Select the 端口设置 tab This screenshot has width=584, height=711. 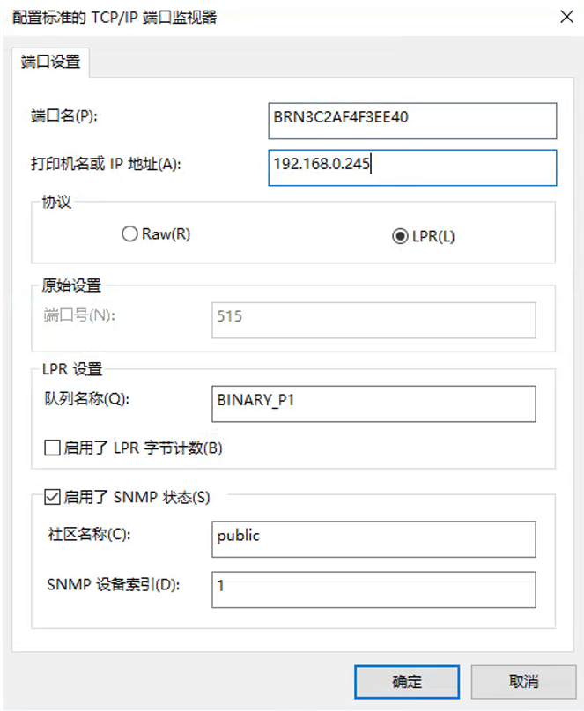pyautogui.click(x=50, y=62)
